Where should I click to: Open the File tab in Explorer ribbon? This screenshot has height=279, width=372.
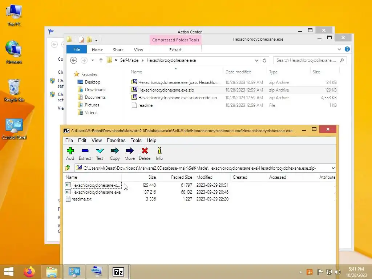[x=77, y=49]
